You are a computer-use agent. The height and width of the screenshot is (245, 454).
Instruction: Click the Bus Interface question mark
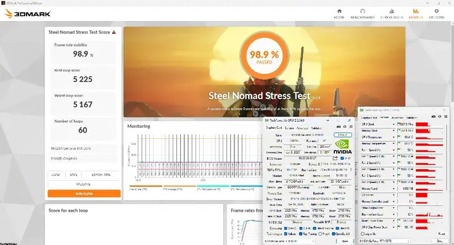pyautogui.click(x=350, y=170)
